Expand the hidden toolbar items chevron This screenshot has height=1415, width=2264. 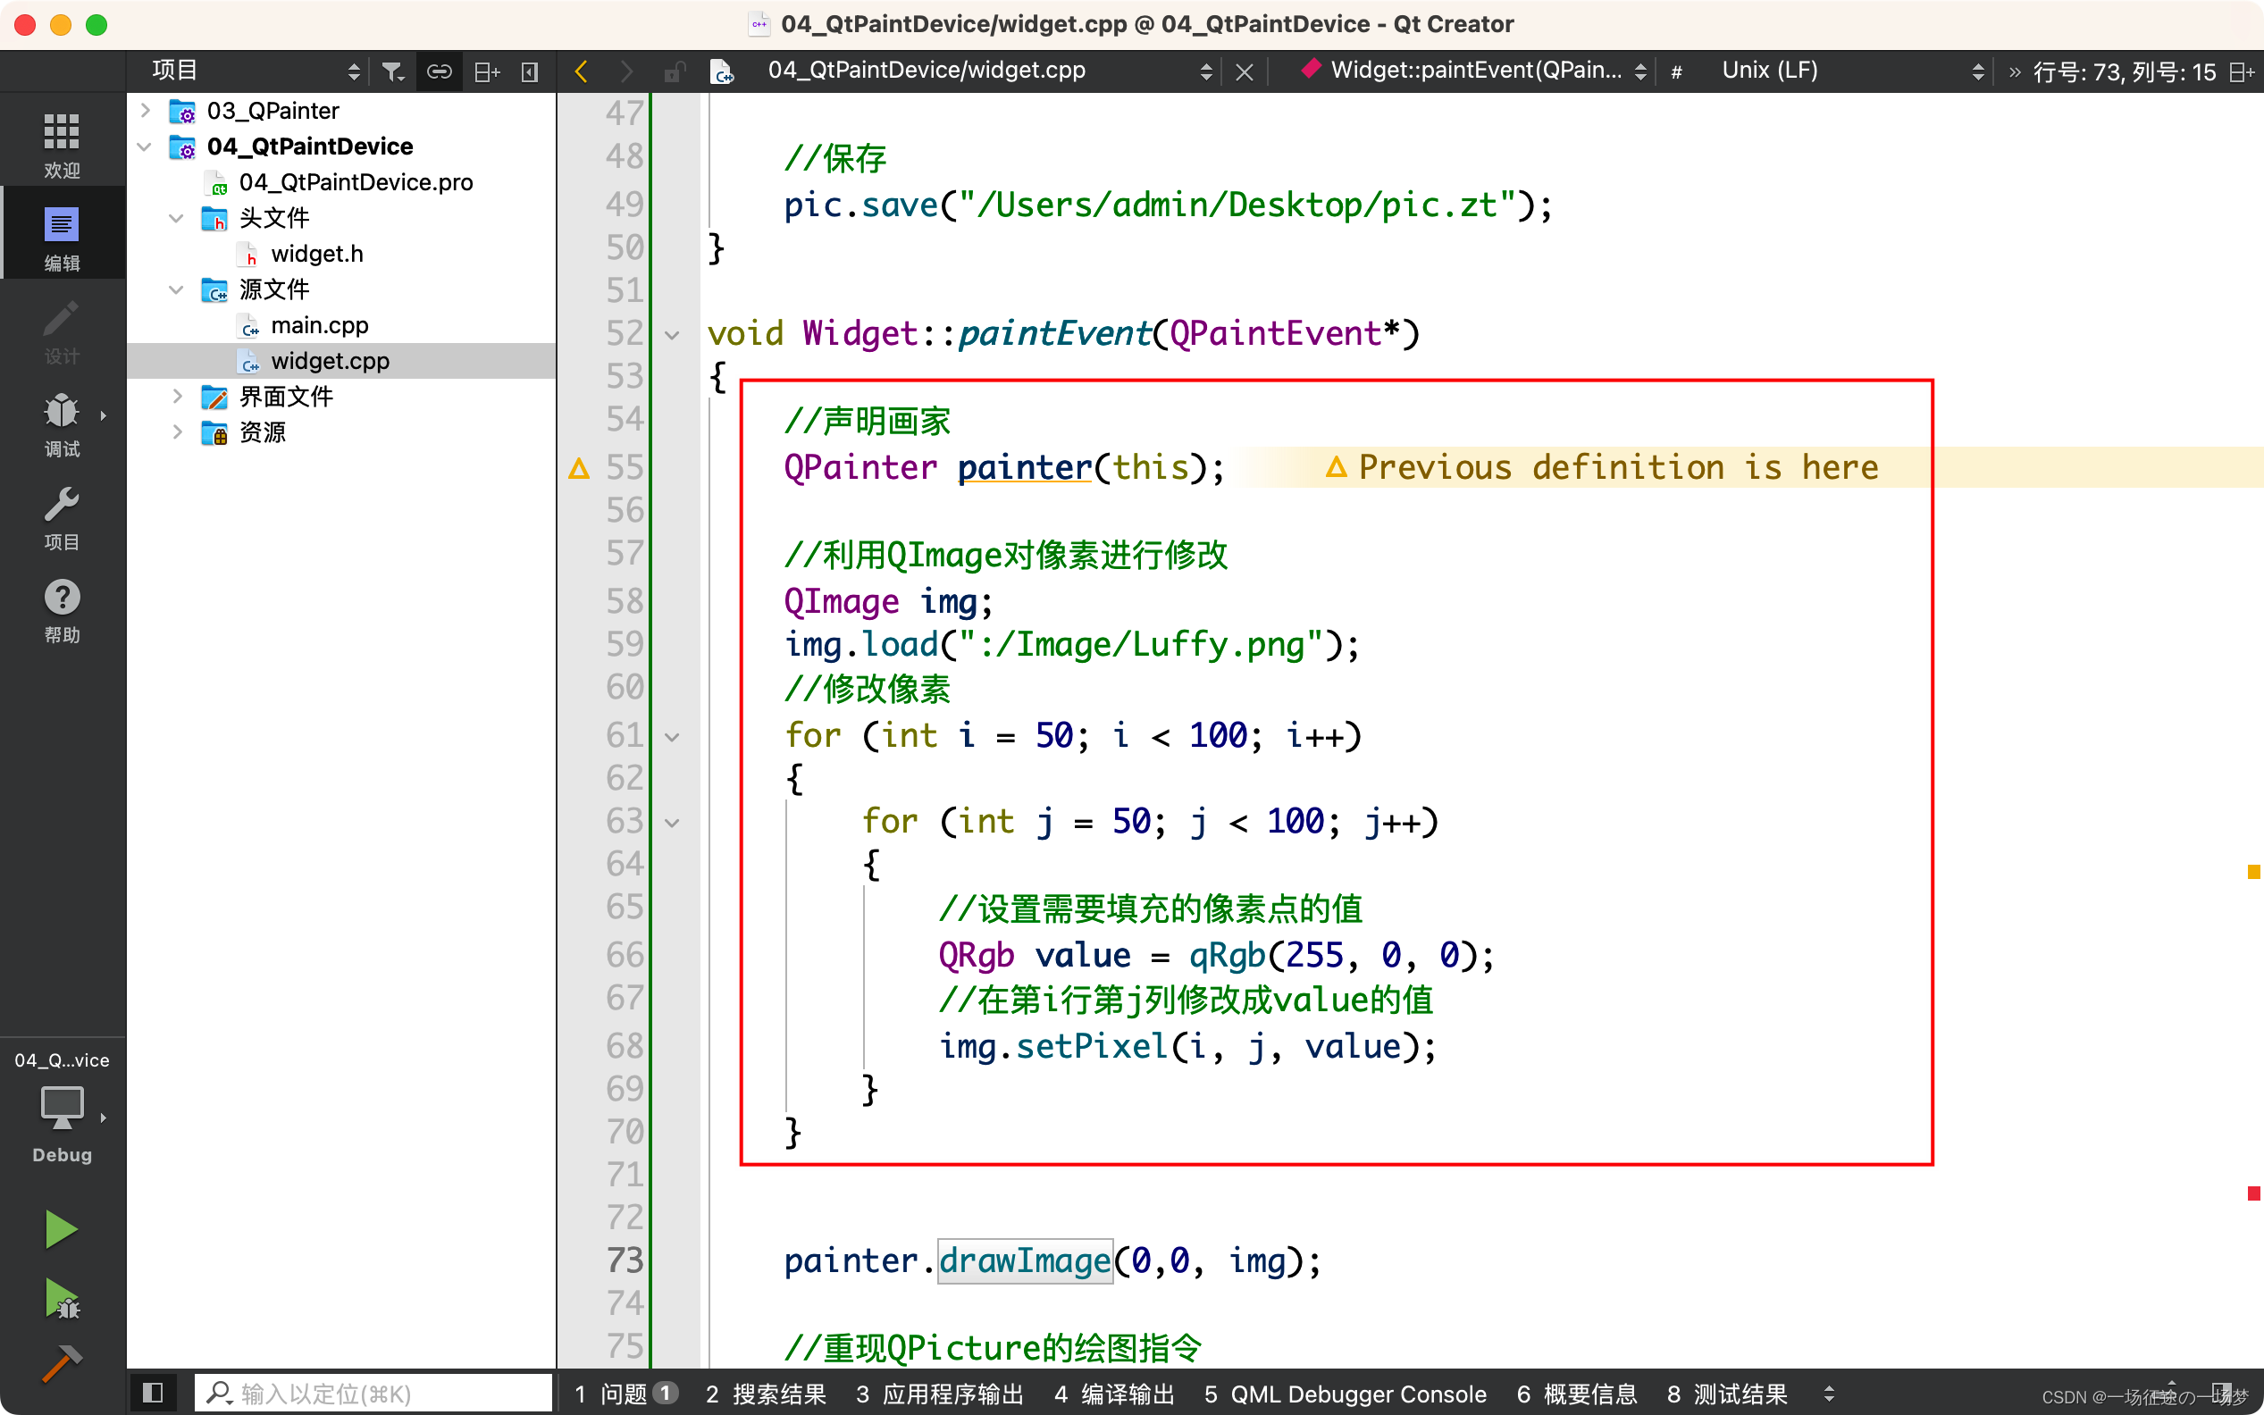click(2014, 72)
